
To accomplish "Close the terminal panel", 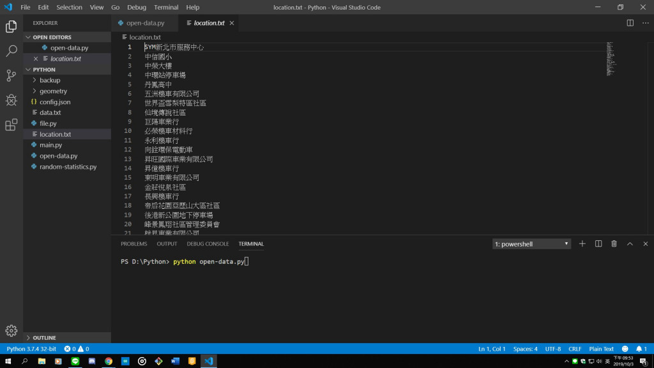I will click(645, 243).
